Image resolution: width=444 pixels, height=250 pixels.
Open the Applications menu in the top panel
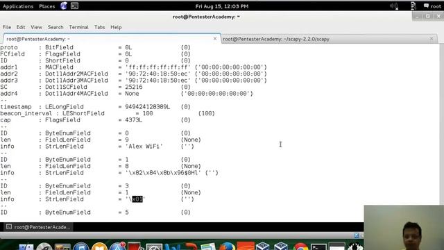click(x=18, y=6)
